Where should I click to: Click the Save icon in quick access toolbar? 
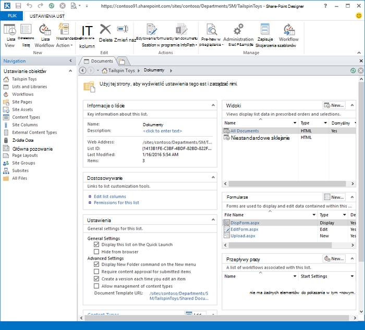[18, 6]
